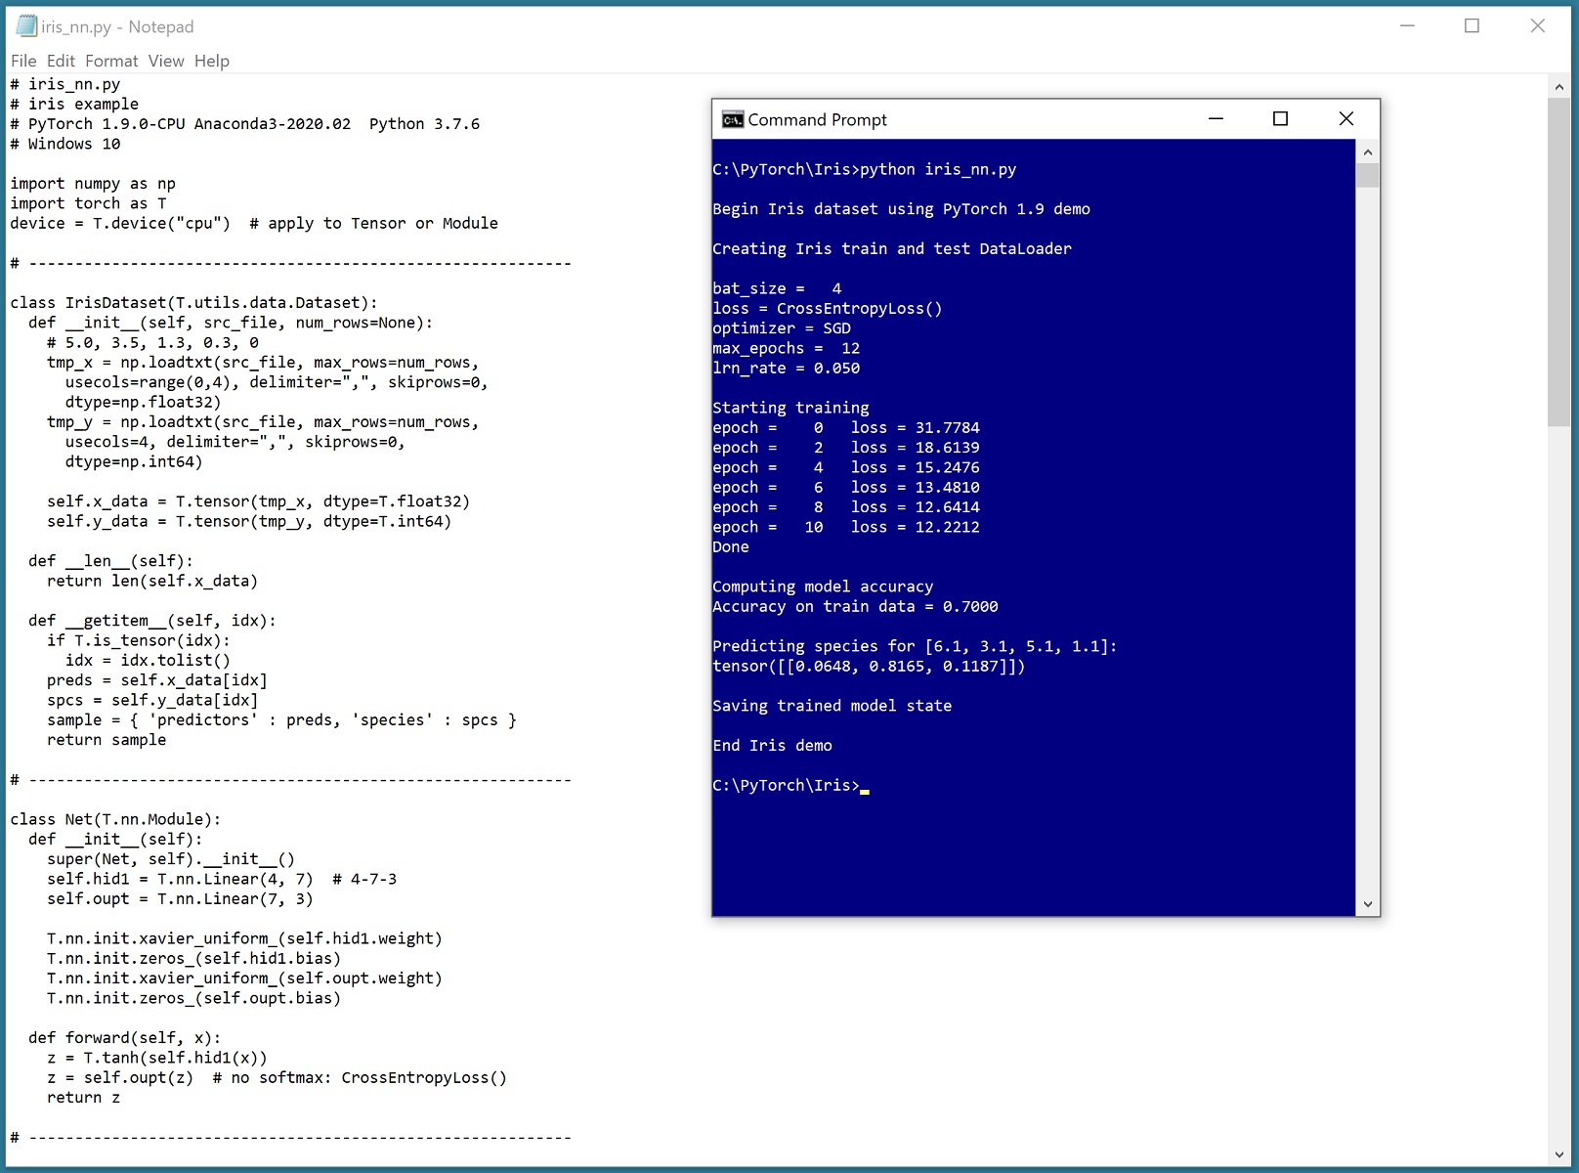Open the Help menu in Notepad
The image size is (1579, 1173).
click(211, 61)
